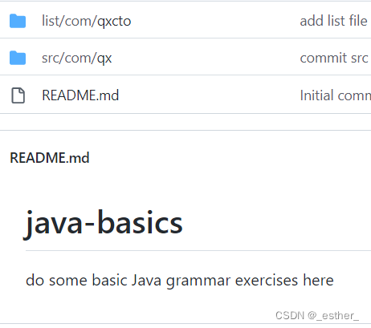
Task: Click the file icon beside README.md
Action: pos(18,95)
